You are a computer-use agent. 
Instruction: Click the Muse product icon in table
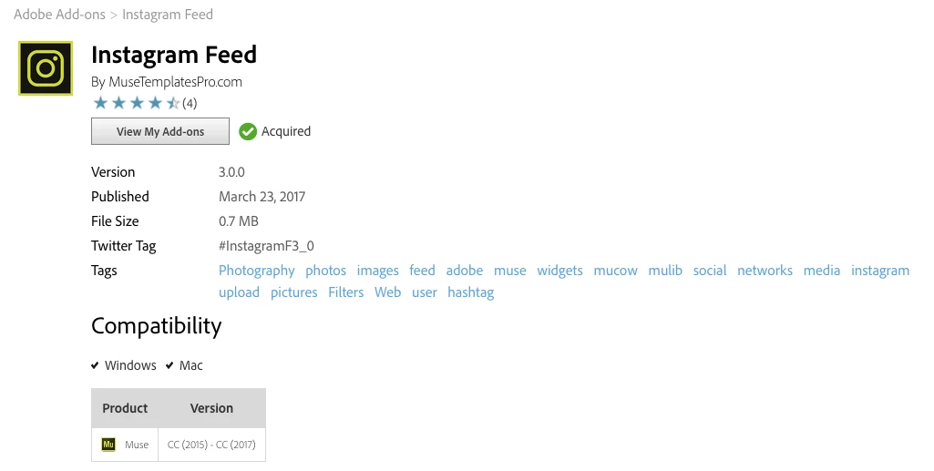click(108, 445)
